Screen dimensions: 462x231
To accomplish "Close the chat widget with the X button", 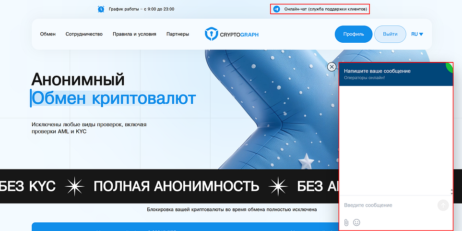I will coord(332,67).
